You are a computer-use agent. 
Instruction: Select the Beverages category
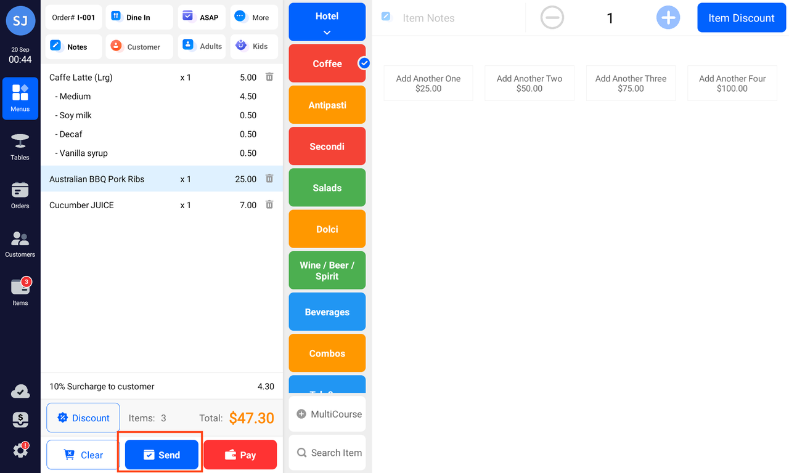[x=327, y=312]
